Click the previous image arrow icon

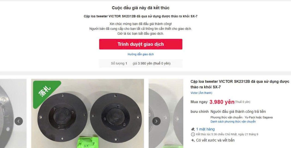click(x=19, y=121)
